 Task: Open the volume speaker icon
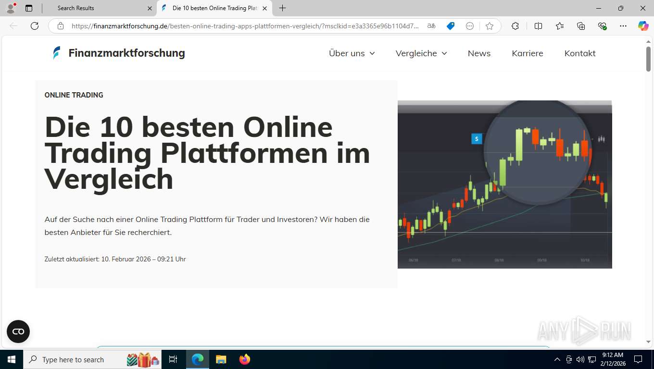(x=580, y=359)
